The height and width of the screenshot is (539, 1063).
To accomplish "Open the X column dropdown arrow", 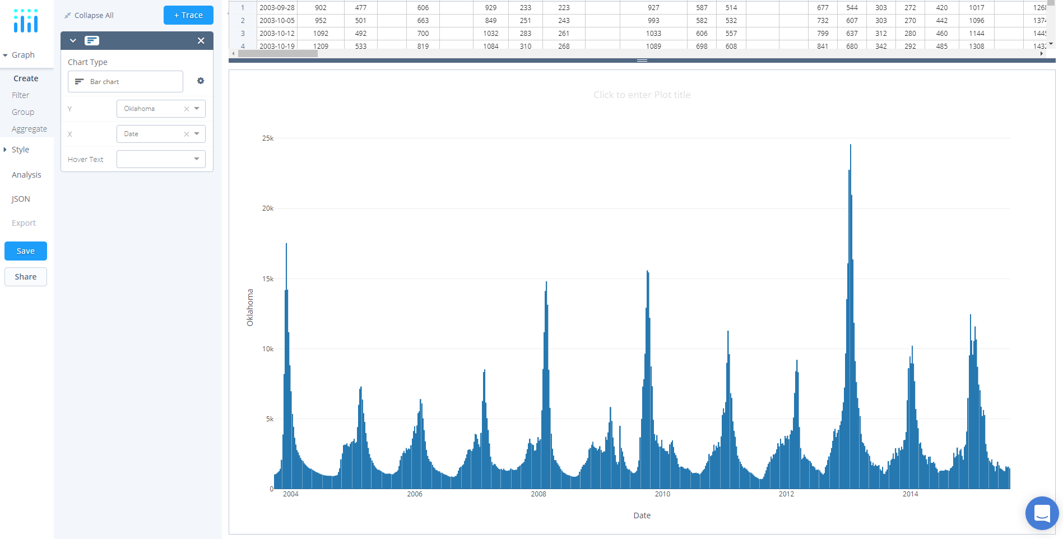I will (x=197, y=134).
